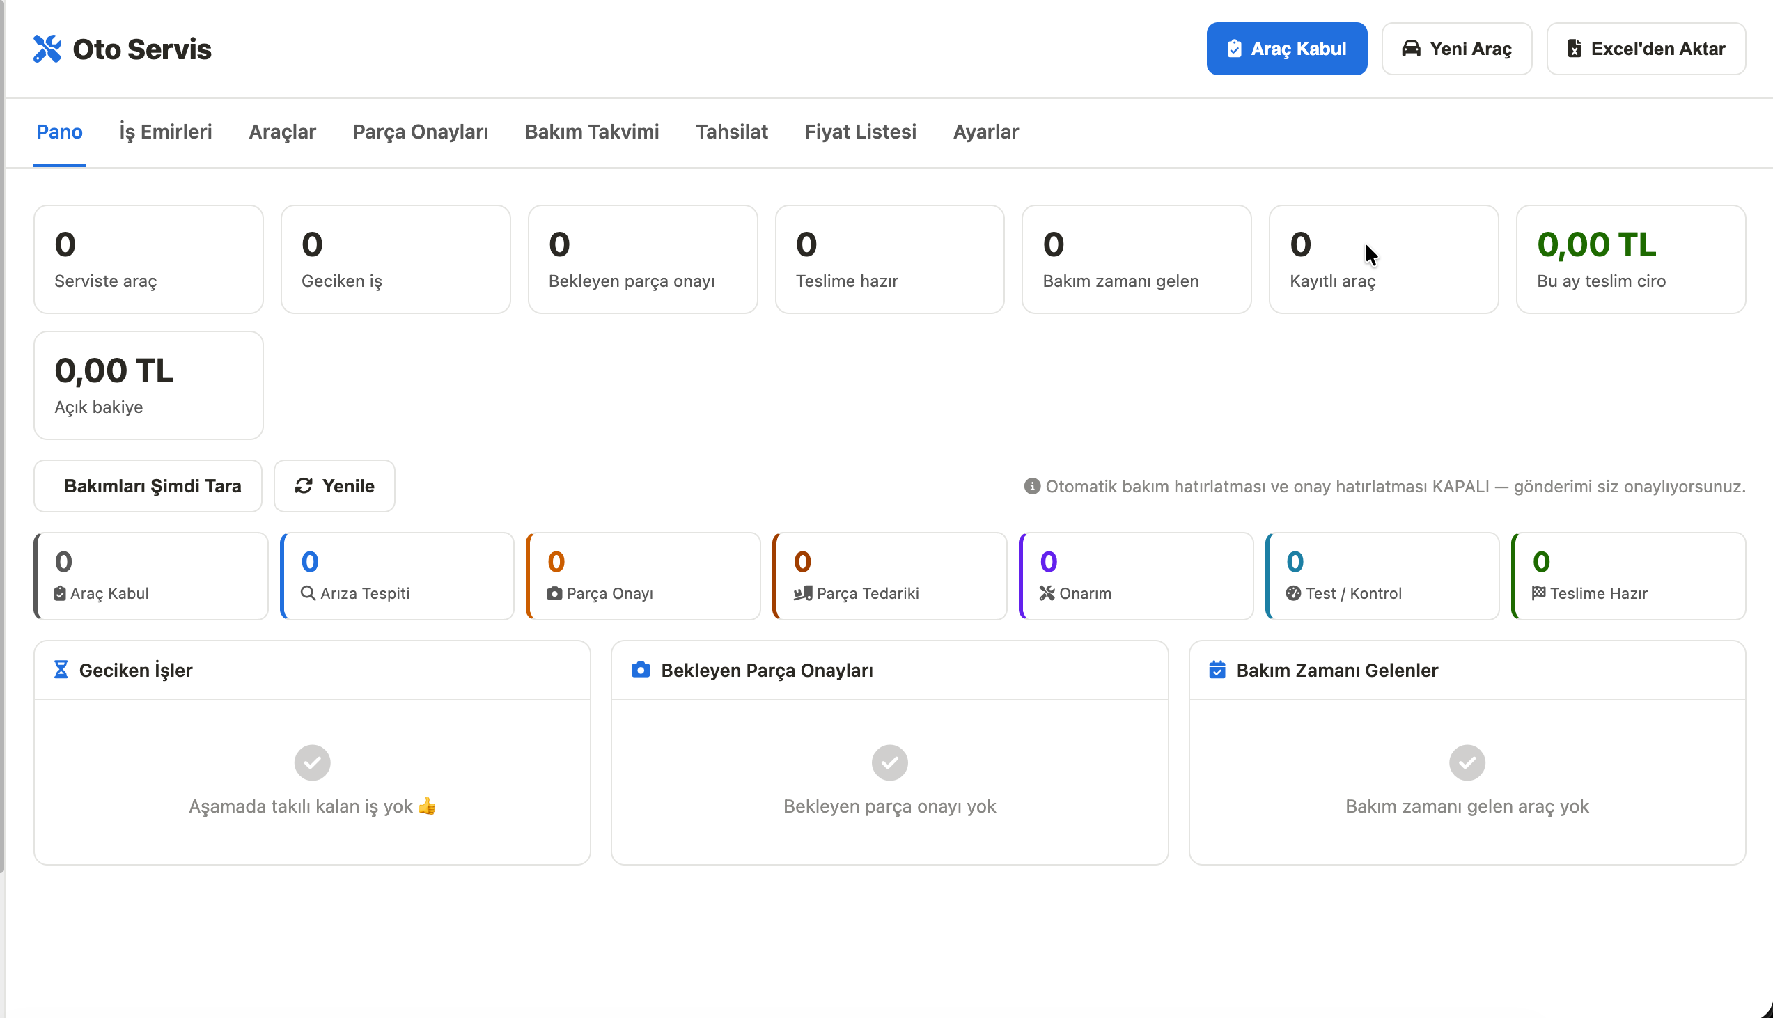
Task: Click the Oto Servis wrench logo icon
Action: pyautogui.click(x=47, y=49)
